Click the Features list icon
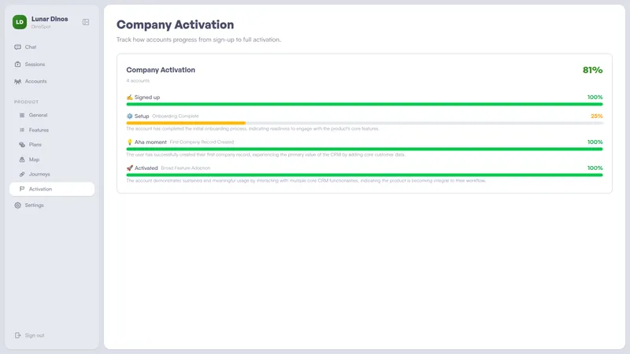The image size is (630, 354). click(x=22, y=130)
